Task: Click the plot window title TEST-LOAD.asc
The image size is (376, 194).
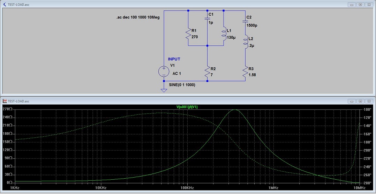Action: (x=19, y=101)
